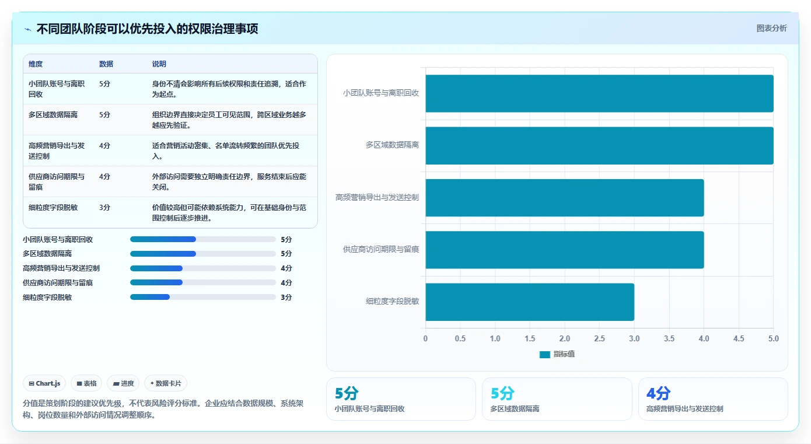Viewport: 811px width, 444px height.
Task: Select the 表格 tag chip
Action: 86,383
